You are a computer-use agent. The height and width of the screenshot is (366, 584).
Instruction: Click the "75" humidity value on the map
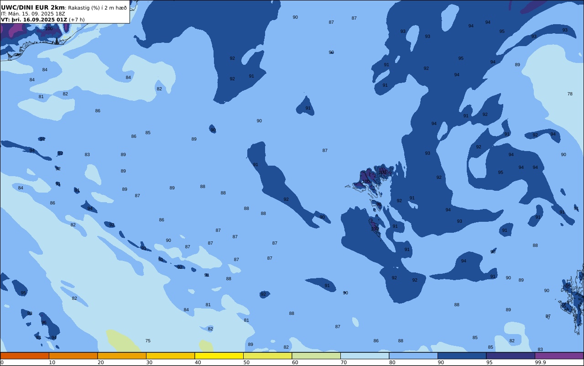click(x=148, y=341)
